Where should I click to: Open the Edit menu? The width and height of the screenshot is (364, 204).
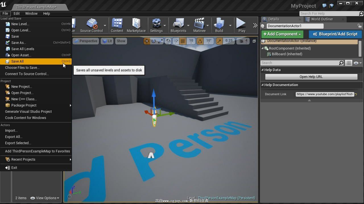(16, 14)
